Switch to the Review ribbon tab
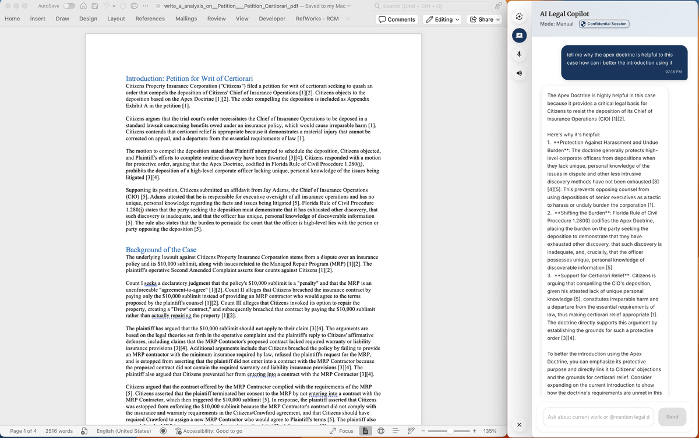The image size is (699, 438). (x=217, y=19)
